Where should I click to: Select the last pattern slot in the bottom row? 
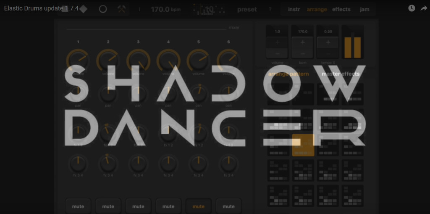[x=352, y=196]
